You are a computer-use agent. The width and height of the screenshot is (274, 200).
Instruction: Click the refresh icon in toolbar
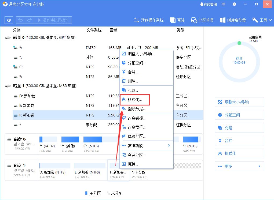9,20
